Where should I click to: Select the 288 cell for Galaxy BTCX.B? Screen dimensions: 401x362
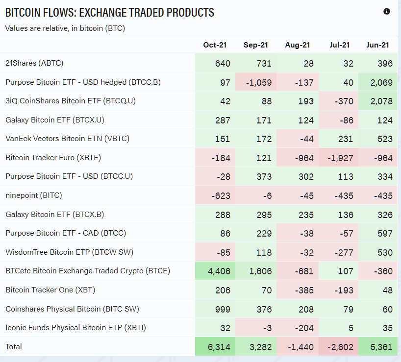coord(215,215)
